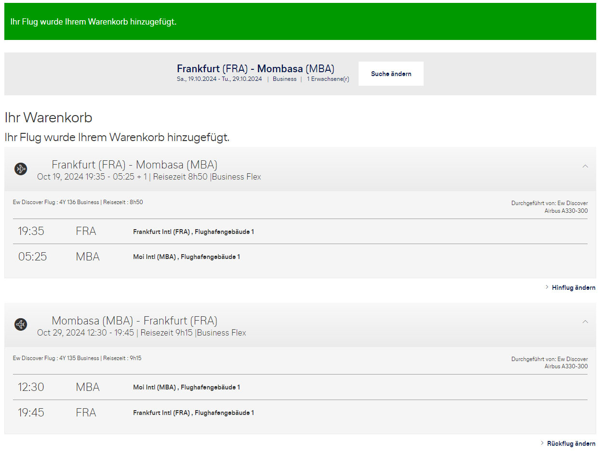Click the small arrow beside Rückflug ändern
Image resolution: width=602 pixels, height=453 pixels.
542,443
